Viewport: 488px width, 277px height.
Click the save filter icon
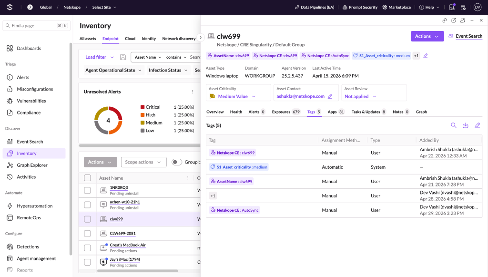[x=123, y=57]
